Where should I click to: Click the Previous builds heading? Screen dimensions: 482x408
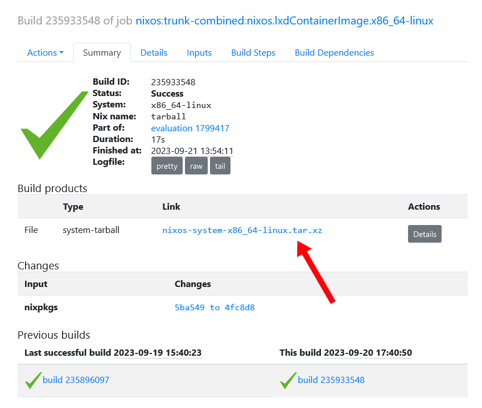(x=54, y=335)
